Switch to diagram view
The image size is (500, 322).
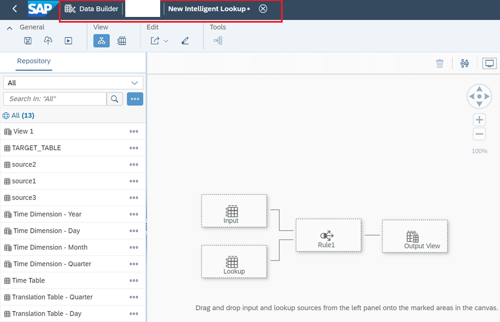click(102, 41)
